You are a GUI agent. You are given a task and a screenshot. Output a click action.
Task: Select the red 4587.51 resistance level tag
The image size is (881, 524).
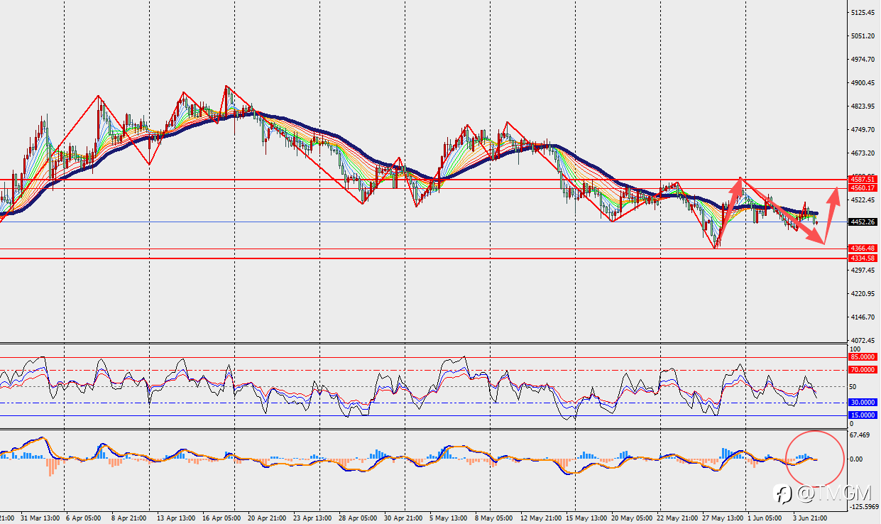tap(863, 180)
